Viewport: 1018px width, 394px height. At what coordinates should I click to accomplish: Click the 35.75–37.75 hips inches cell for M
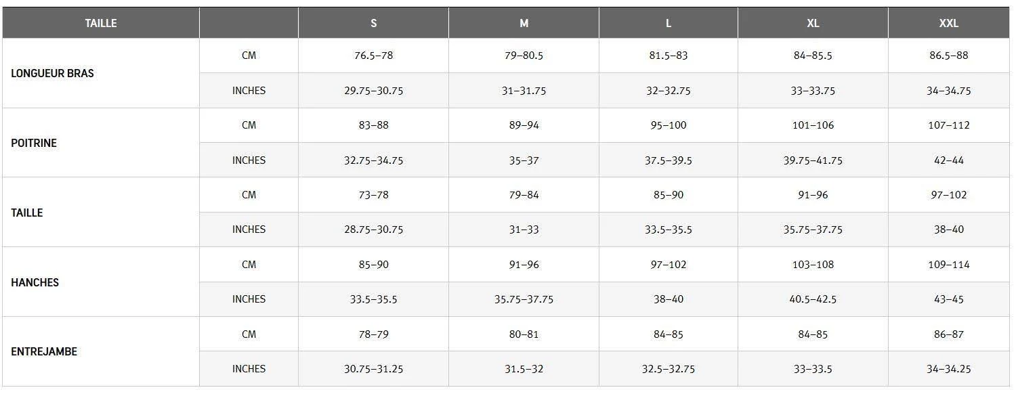coord(524,299)
